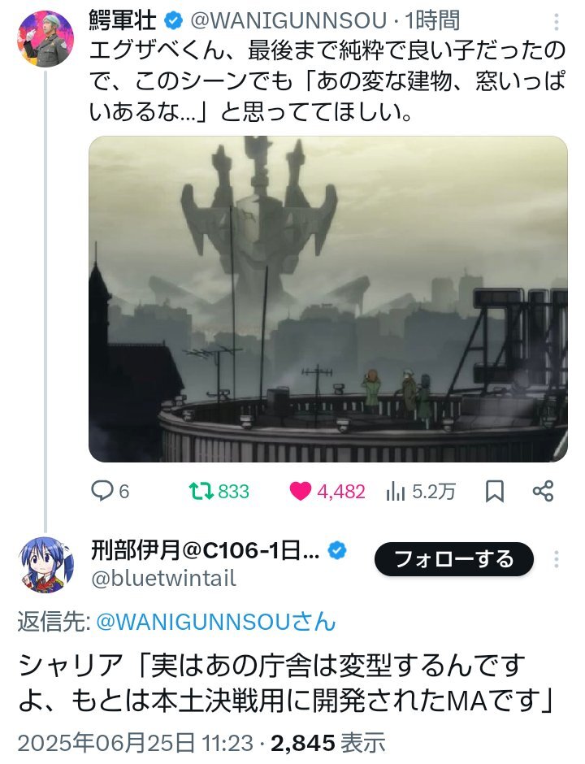The width and height of the screenshot is (585, 764).
Task: Bookmark the tweet with the bookmark icon
Action: coord(494,491)
